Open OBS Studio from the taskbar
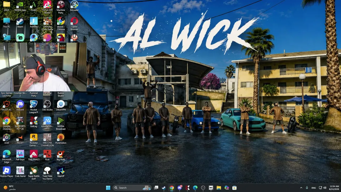341x192 pixels. click(203, 188)
